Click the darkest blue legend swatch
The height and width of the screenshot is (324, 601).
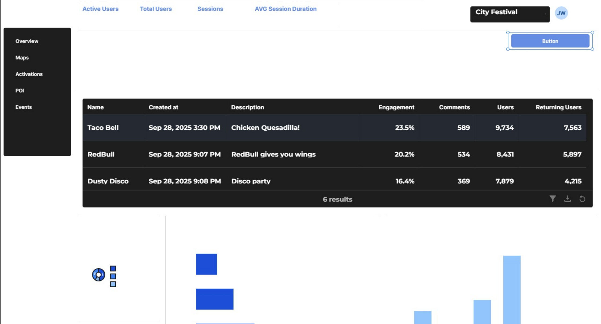pos(113,268)
